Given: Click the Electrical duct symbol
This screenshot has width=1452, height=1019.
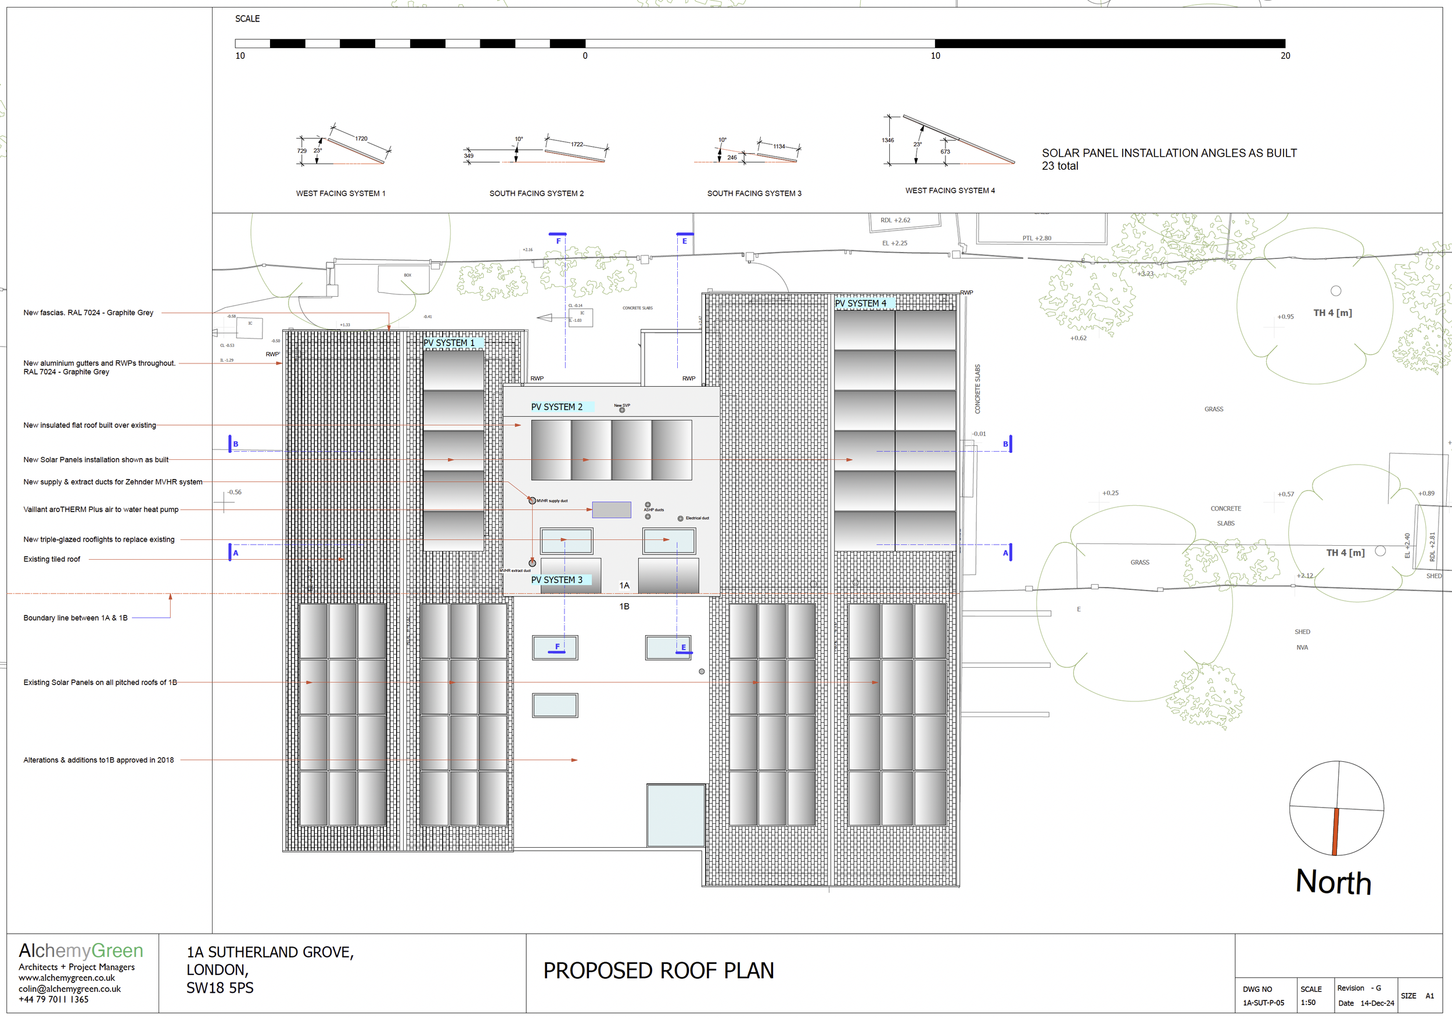Looking at the screenshot, I should (681, 518).
